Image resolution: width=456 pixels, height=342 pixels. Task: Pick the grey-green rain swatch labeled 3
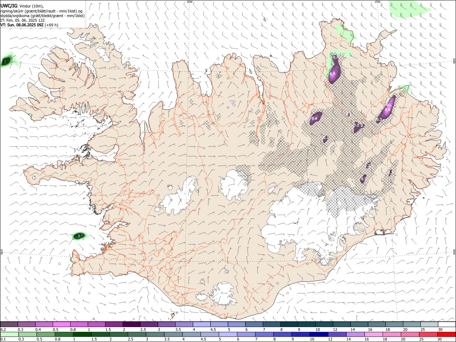pyautogui.click(x=155, y=335)
